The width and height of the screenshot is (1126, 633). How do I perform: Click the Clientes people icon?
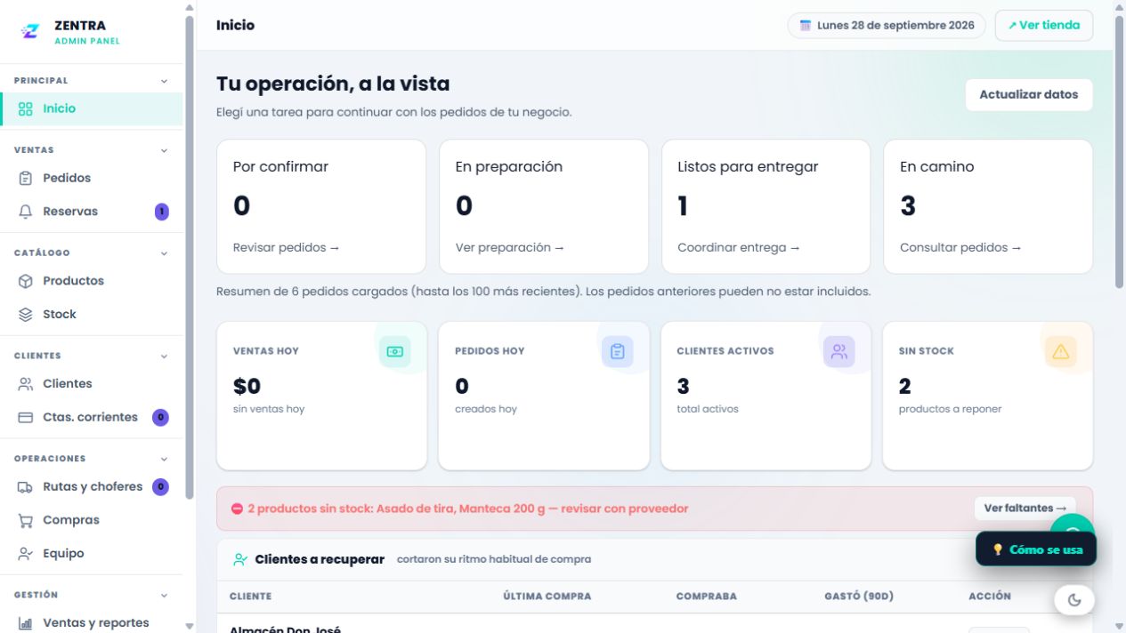[25, 384]
